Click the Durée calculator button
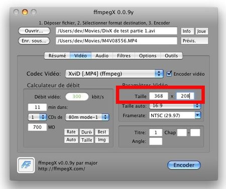Image resolution: width=226 pixels, height=189 pixels. pos(86,132)
